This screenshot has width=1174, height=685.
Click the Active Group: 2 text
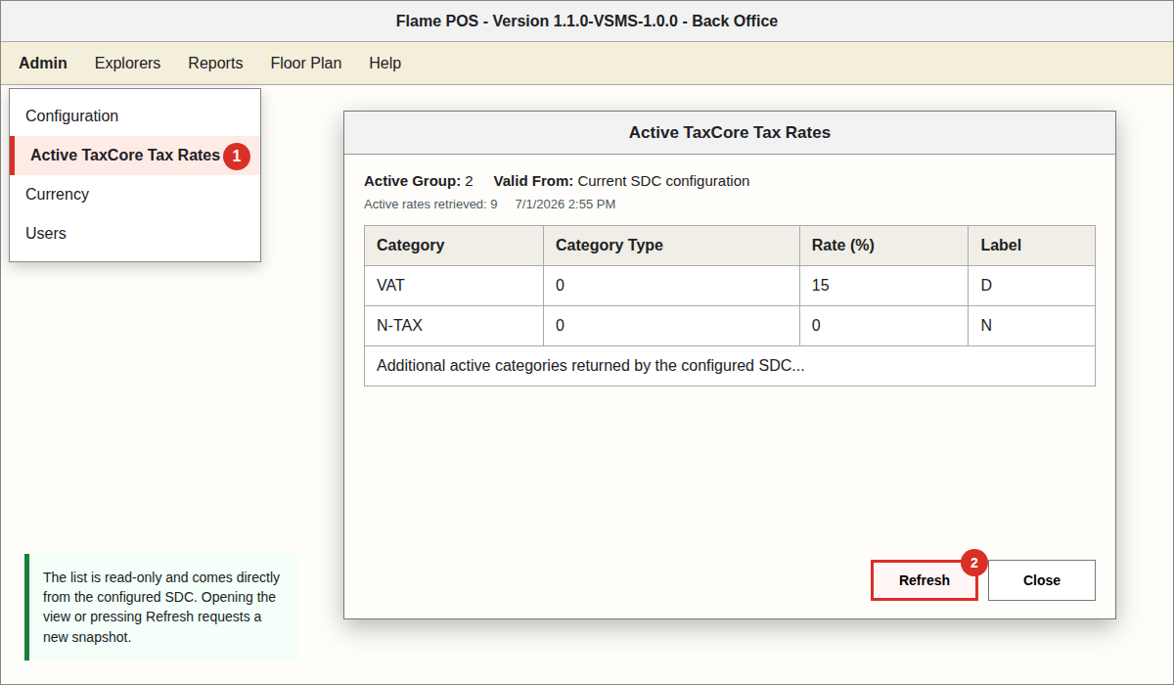tap(419, 181)
